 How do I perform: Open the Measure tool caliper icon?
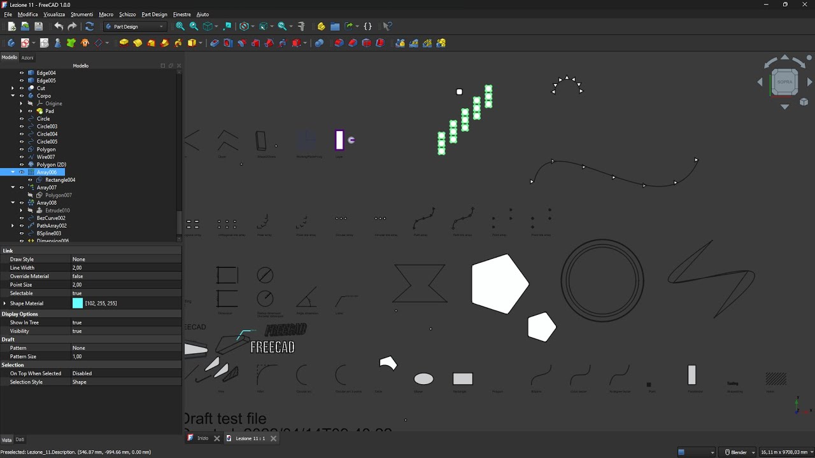coord(301,26)
